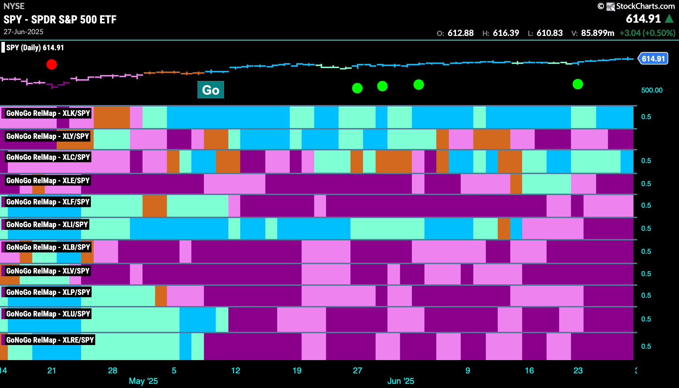Click the open value "612.88"

461,33
